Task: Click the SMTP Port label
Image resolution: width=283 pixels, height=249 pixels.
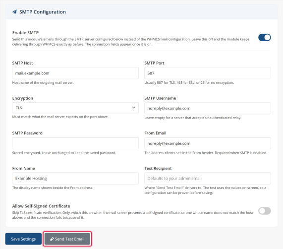Action: [x=154, y=63]
